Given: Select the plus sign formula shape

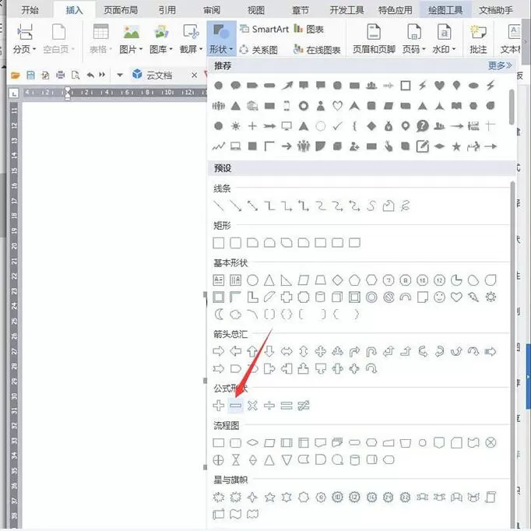Looking at the screenshot, I should pyautogui.click(x=219, y=405).
